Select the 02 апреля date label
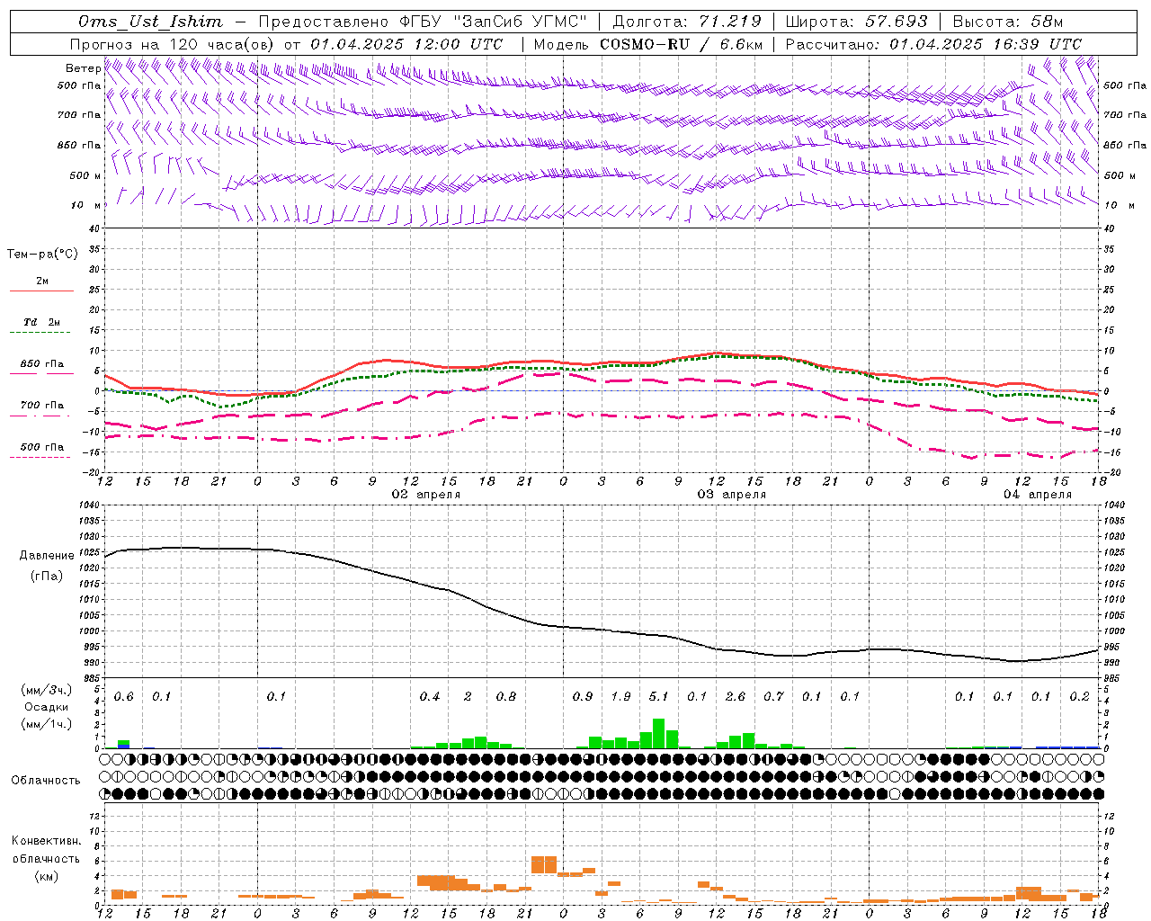 point(426,495)
